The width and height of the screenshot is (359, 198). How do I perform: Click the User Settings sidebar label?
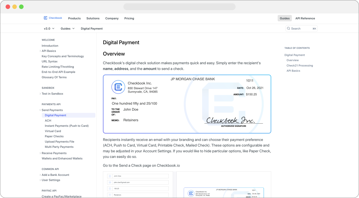tap(51, 180)
